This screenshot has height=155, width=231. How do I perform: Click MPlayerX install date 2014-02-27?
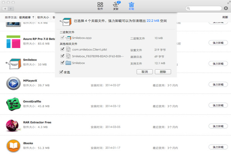[113, 85]
